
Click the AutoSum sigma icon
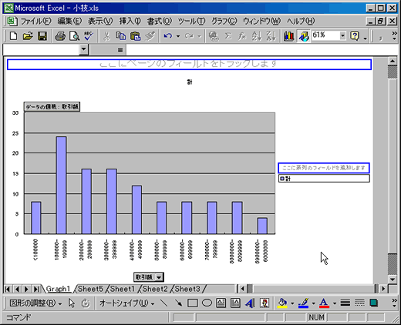(227, 36)
